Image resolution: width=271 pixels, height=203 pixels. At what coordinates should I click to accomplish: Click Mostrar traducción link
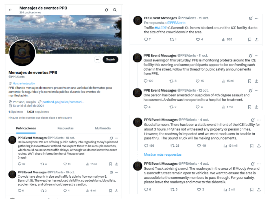(24, 83)
